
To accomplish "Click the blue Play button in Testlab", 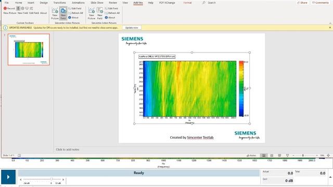I will point(8,177).
